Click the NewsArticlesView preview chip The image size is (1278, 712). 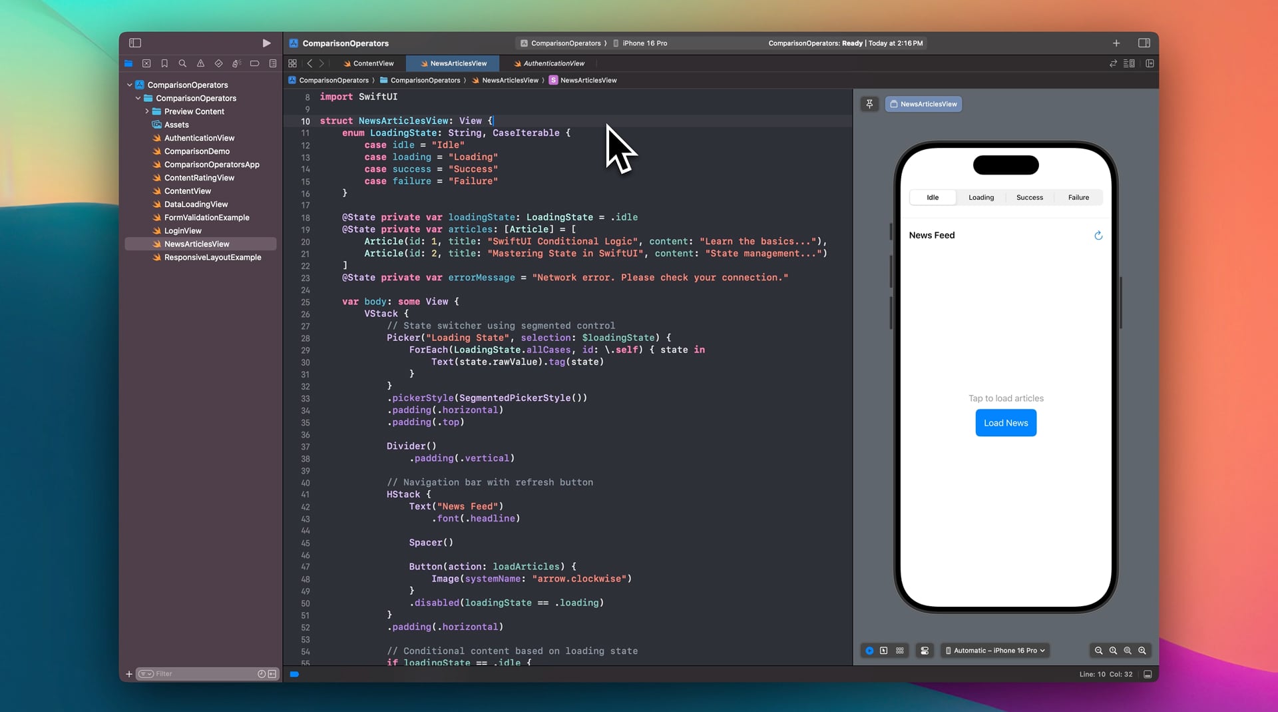[x=923, y=104]
